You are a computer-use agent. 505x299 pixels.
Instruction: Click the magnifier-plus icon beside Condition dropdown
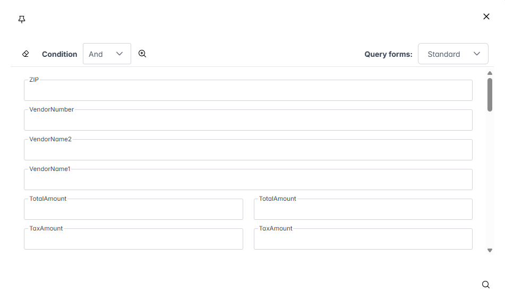[x=142, y=54]
